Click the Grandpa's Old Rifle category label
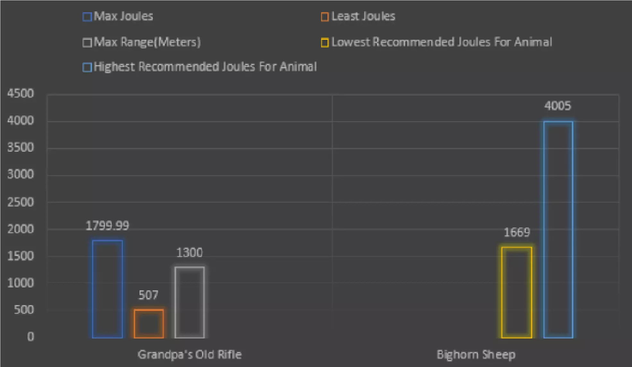This screenshot has height=367, width=632. [190, 354]
